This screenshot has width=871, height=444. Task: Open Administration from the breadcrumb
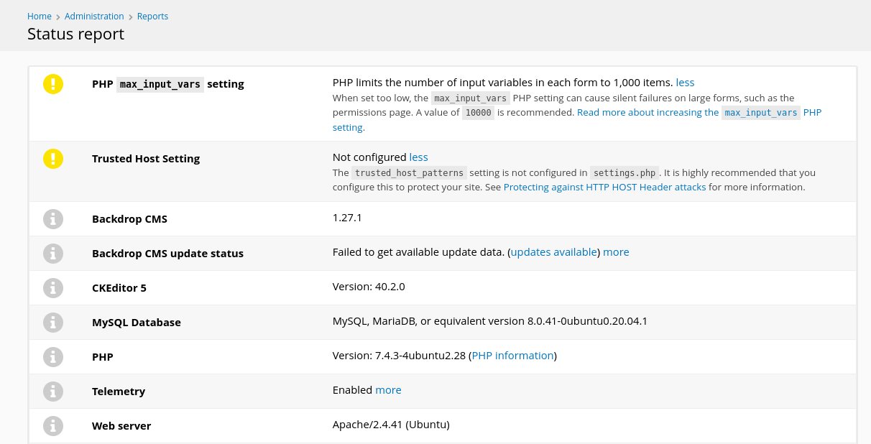tap(94, 17)
